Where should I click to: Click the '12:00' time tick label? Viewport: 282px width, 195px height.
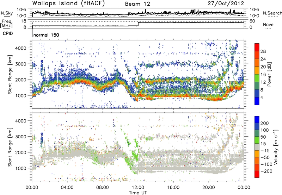pos(138,188)
